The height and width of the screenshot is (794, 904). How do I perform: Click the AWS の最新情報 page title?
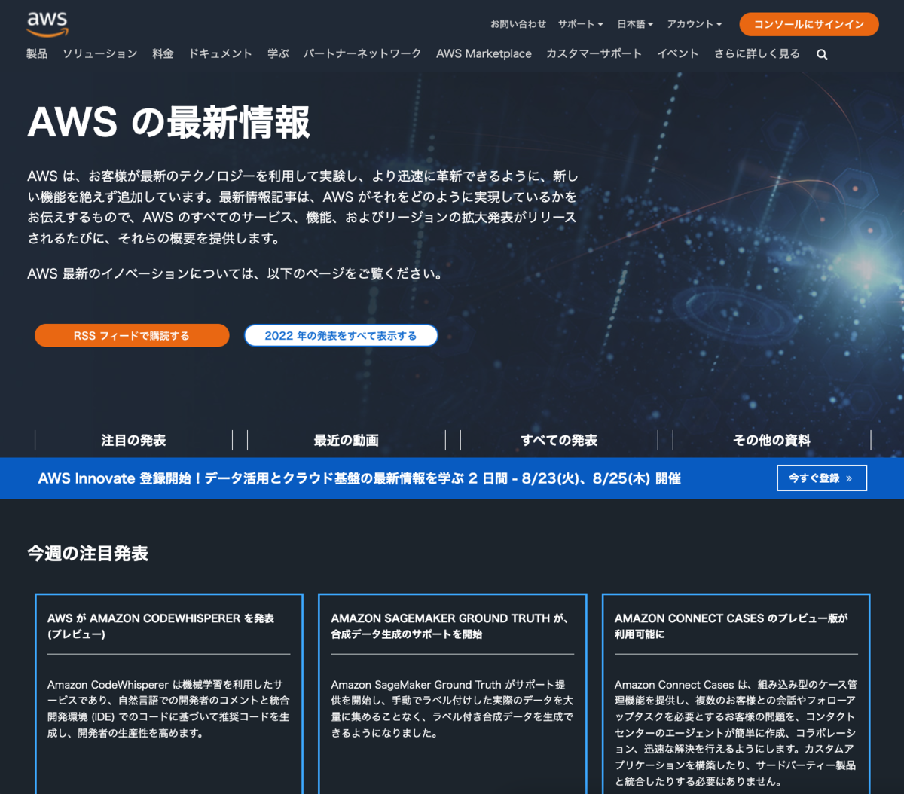pos(169,123)
